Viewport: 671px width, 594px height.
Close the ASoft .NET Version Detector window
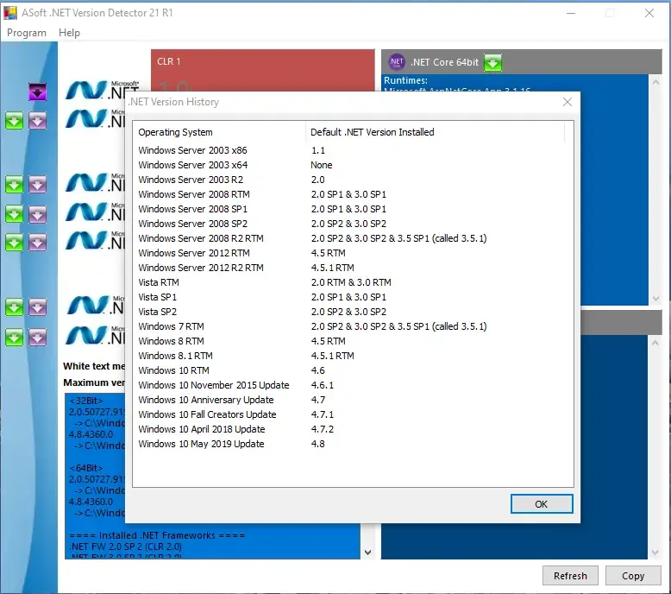coord(649,13)
